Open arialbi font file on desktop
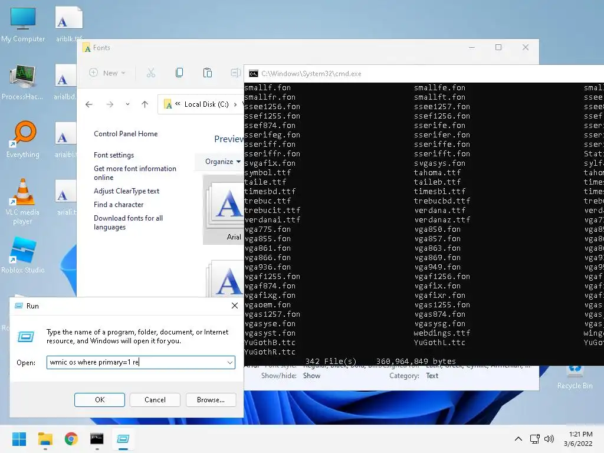604x453 pixels. pos(65,139)
